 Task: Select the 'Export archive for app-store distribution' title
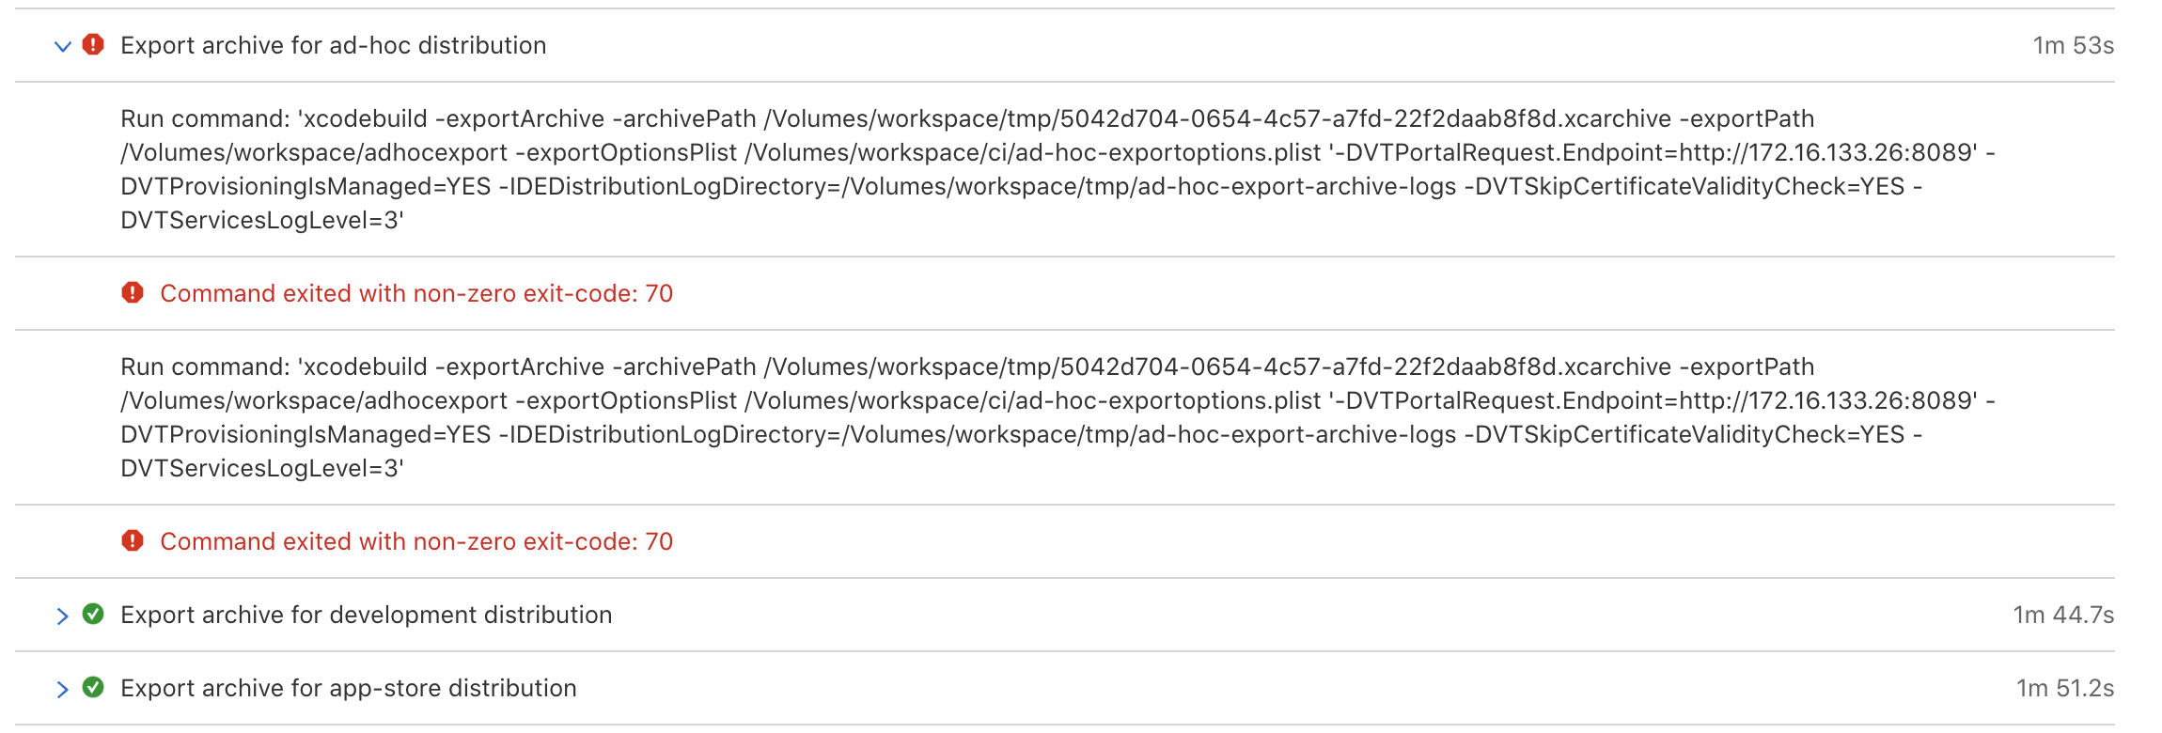(349, 688)
